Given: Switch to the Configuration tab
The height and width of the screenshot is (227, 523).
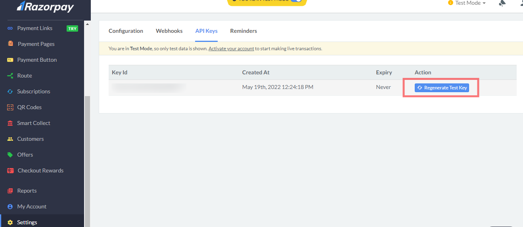Looking at the screenshot, I should tap(126, 31).
